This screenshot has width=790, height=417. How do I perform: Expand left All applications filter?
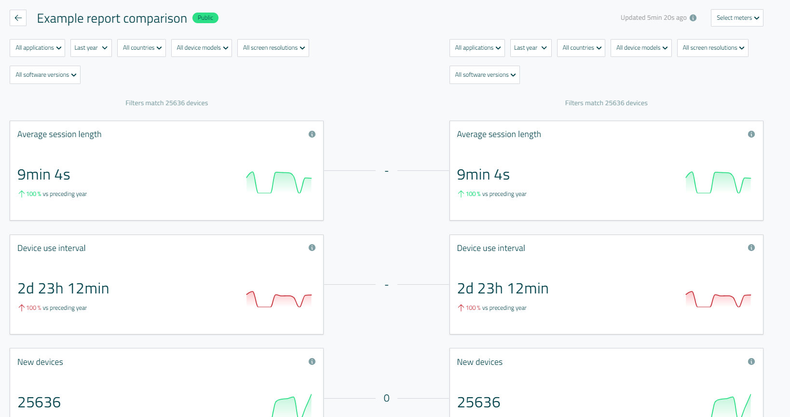click(38, 48)
